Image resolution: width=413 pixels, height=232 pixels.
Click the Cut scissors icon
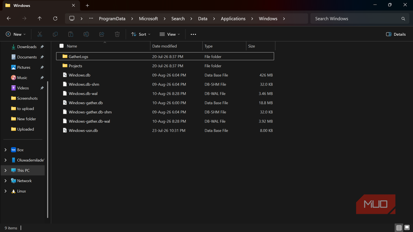coord(40,34)
